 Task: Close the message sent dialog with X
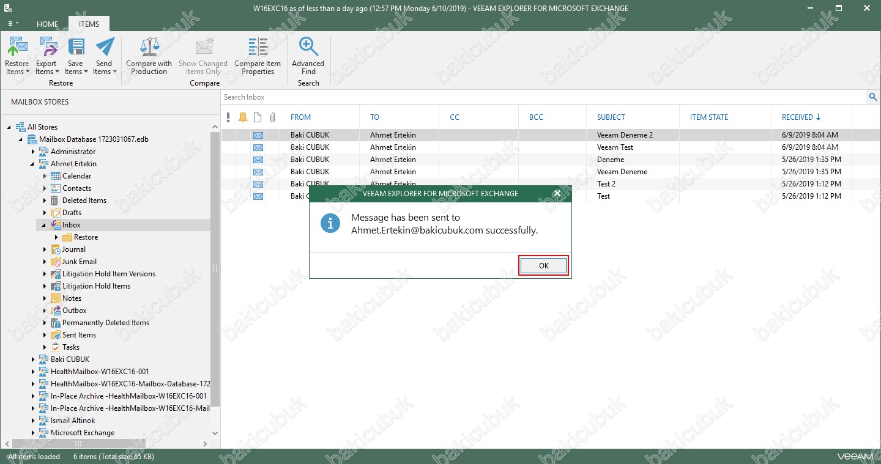click(x=557, y=193)
